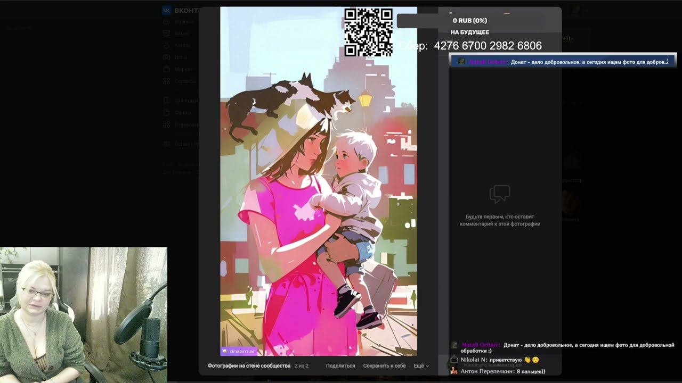Open the Сервисы section in the VK sidebar
The height and width of the screenshot is (383, 682).
point(179,81)
